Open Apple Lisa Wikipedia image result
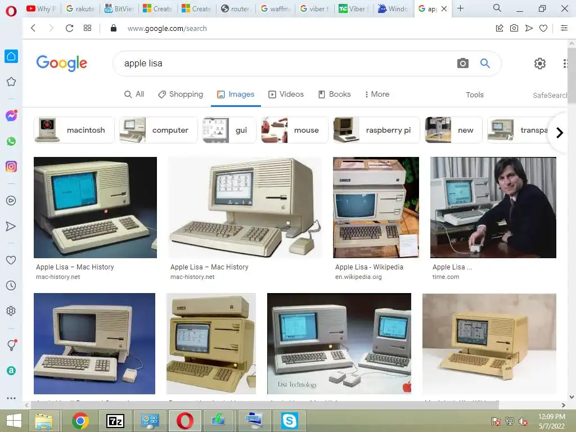 [x=376, y=208]
